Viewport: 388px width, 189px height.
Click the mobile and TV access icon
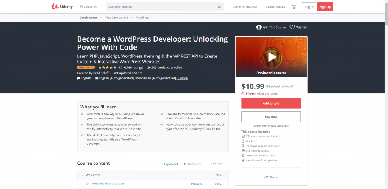243,155
